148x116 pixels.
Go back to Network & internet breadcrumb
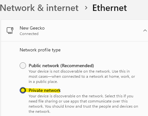click(x=39, y=8)
